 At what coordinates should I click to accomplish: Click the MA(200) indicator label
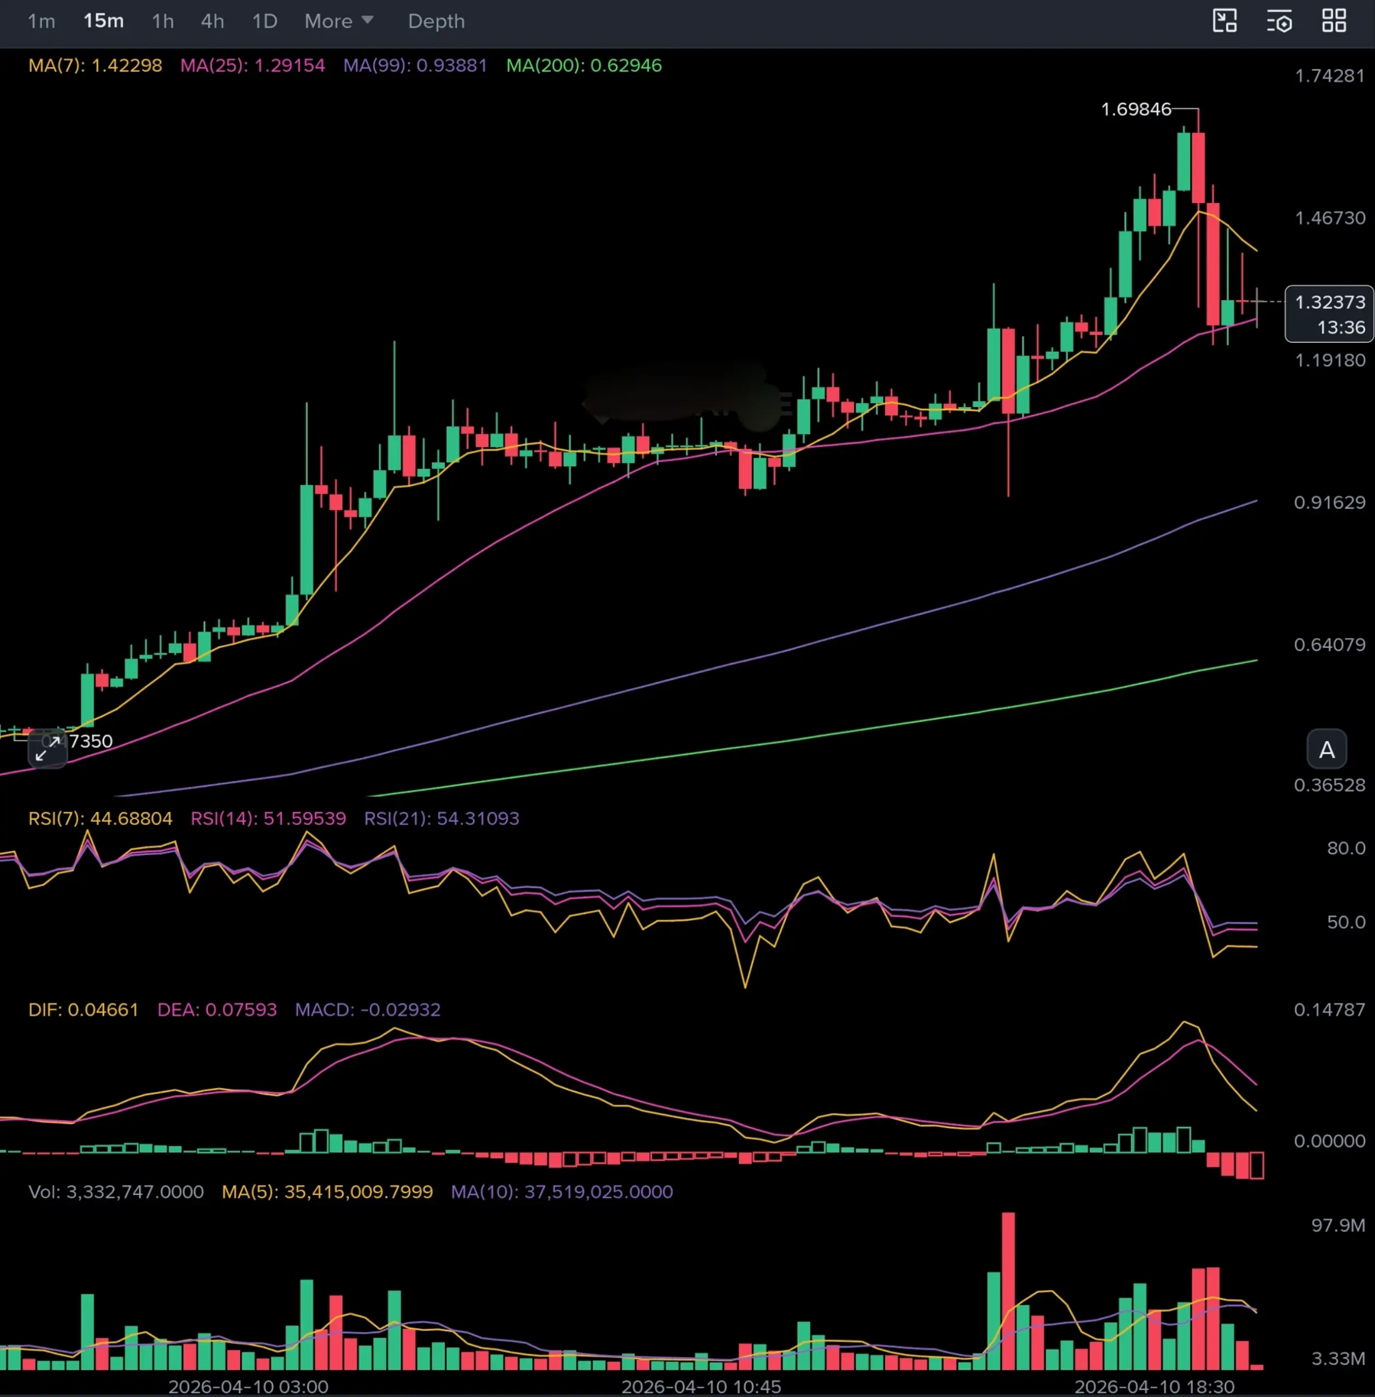click(583, 65)
